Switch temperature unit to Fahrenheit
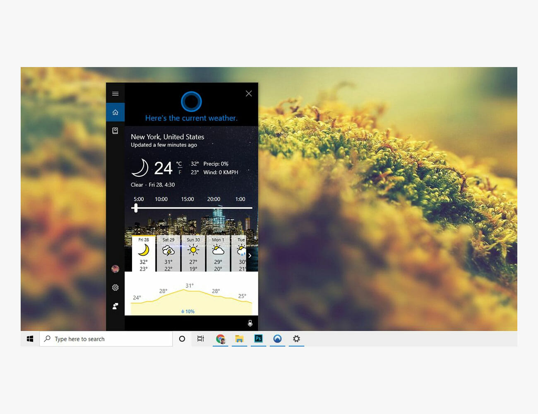Screen dimensions: 538x414 pos(180,172)
